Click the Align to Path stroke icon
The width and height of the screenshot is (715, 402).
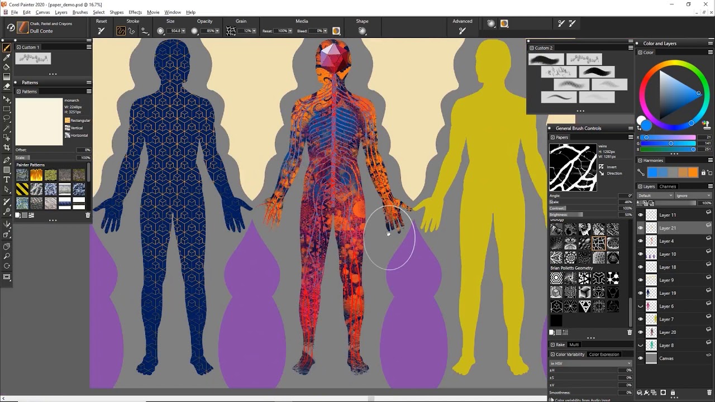tap(145, 31)
